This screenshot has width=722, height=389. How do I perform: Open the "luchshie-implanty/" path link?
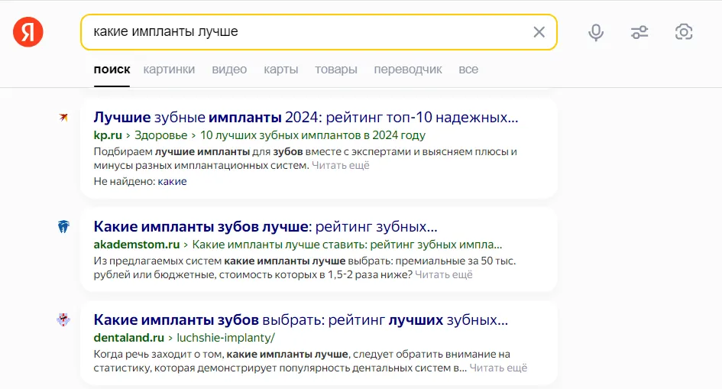225,338
